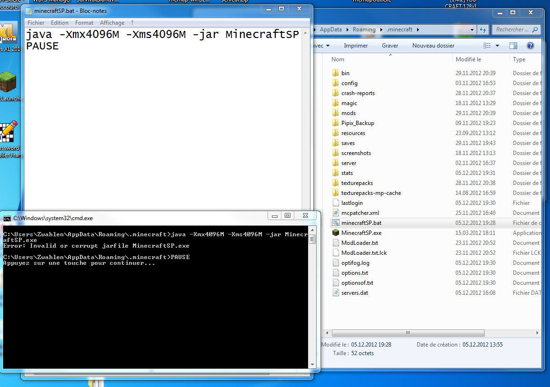Select the saves folder icon

[335, 143]
